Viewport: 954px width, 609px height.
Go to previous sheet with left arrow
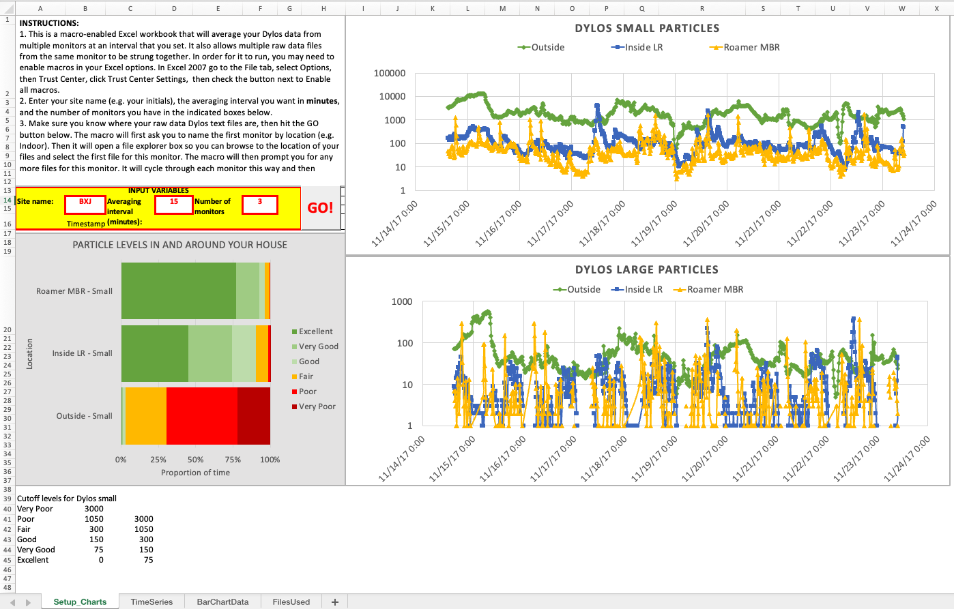click(12, 602)
